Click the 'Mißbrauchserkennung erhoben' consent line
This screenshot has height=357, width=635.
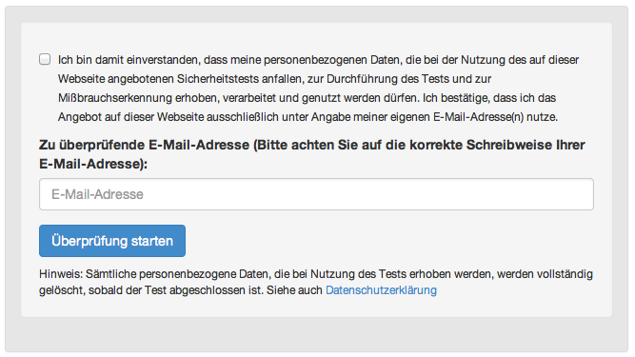[x=307, y=98]
